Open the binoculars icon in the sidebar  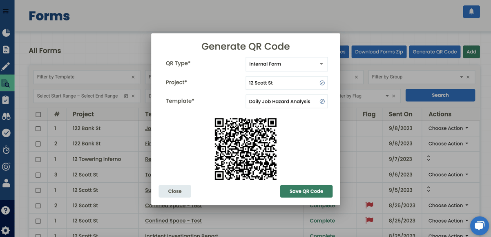[x=7, y=116]
